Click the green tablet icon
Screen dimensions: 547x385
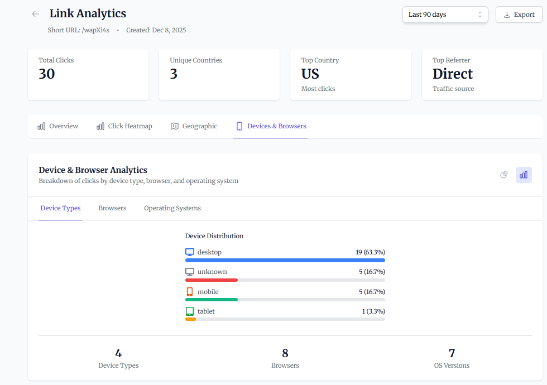190,311
